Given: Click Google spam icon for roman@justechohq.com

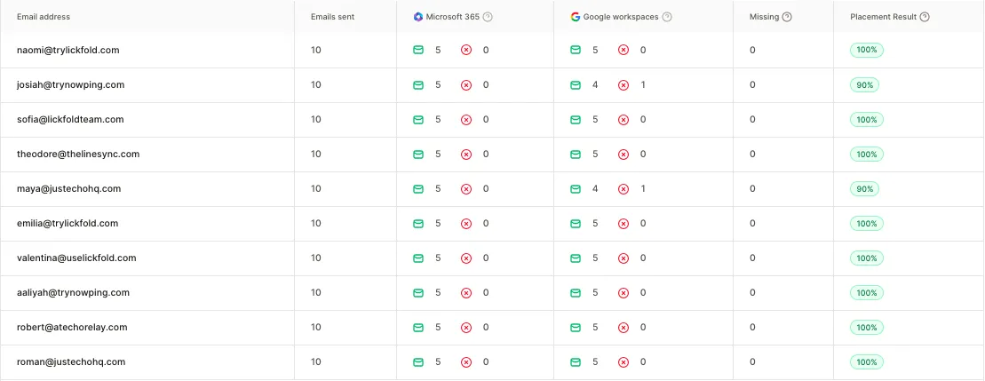Looking at the screenshot, I should [x=624, y=362].
